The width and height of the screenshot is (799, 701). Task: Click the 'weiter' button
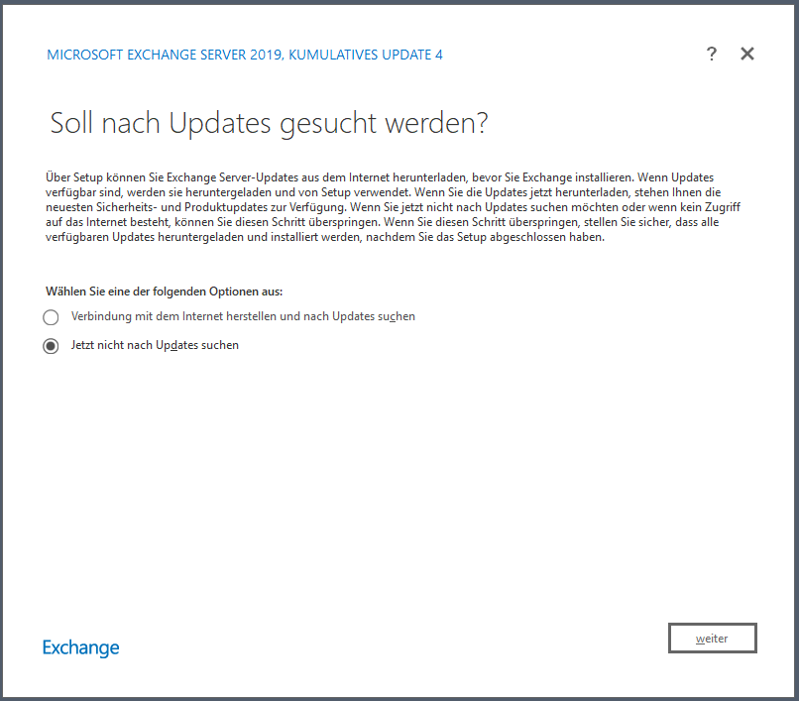[x=713, y=638]
